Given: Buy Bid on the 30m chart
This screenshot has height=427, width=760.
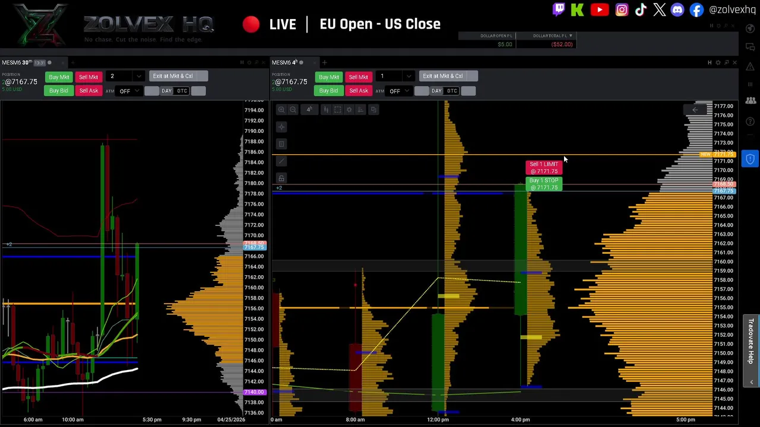Looking at the screenshot, I should 59,91.
